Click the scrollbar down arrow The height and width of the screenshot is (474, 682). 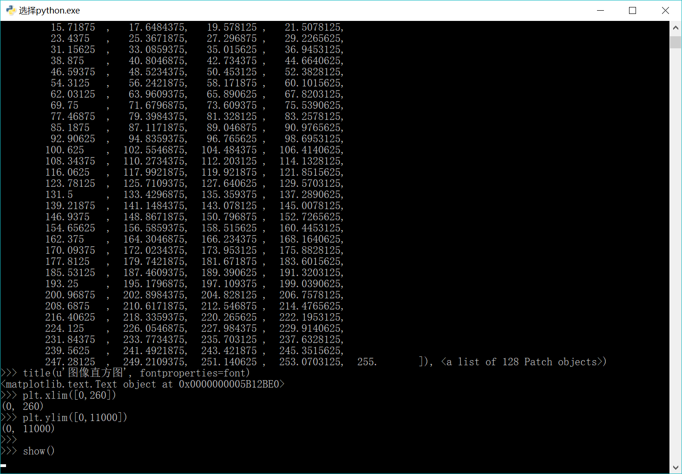(675, 467)
